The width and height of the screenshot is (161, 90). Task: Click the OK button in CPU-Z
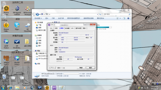click(x=91, y=68)
